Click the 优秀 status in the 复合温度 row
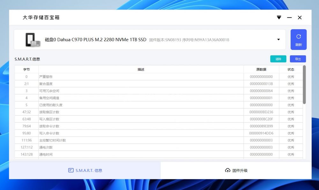The image size is (319, 190). coord(291,84)
